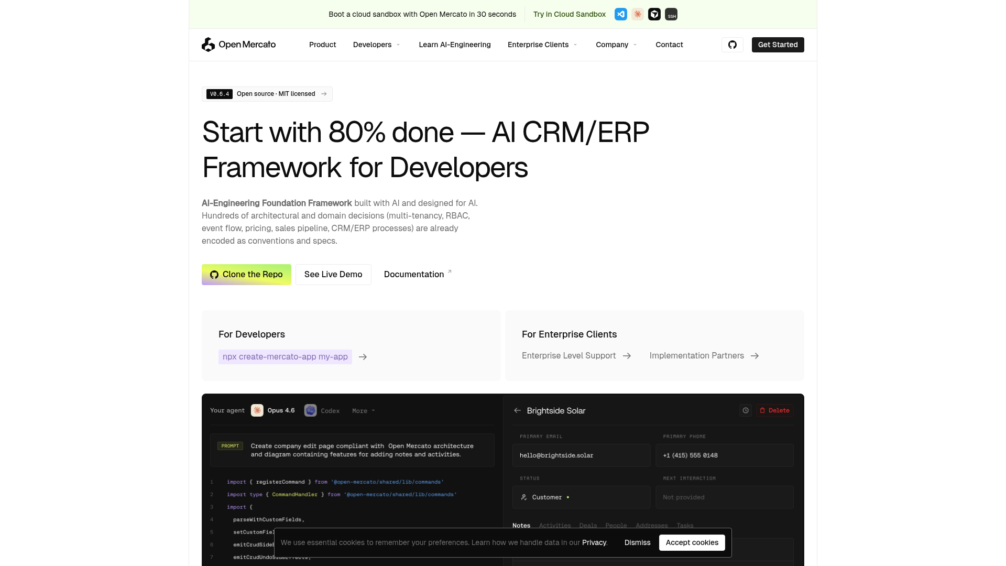This screenshot has width=1006, height=566.
Task: Click the red Delete button
Action: (774, 410)
